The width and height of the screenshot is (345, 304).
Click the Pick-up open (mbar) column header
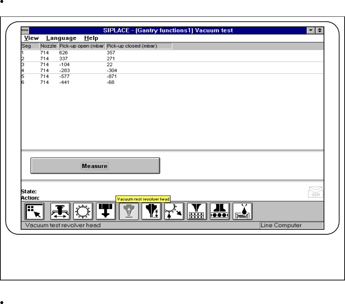[x=82, y=46]
